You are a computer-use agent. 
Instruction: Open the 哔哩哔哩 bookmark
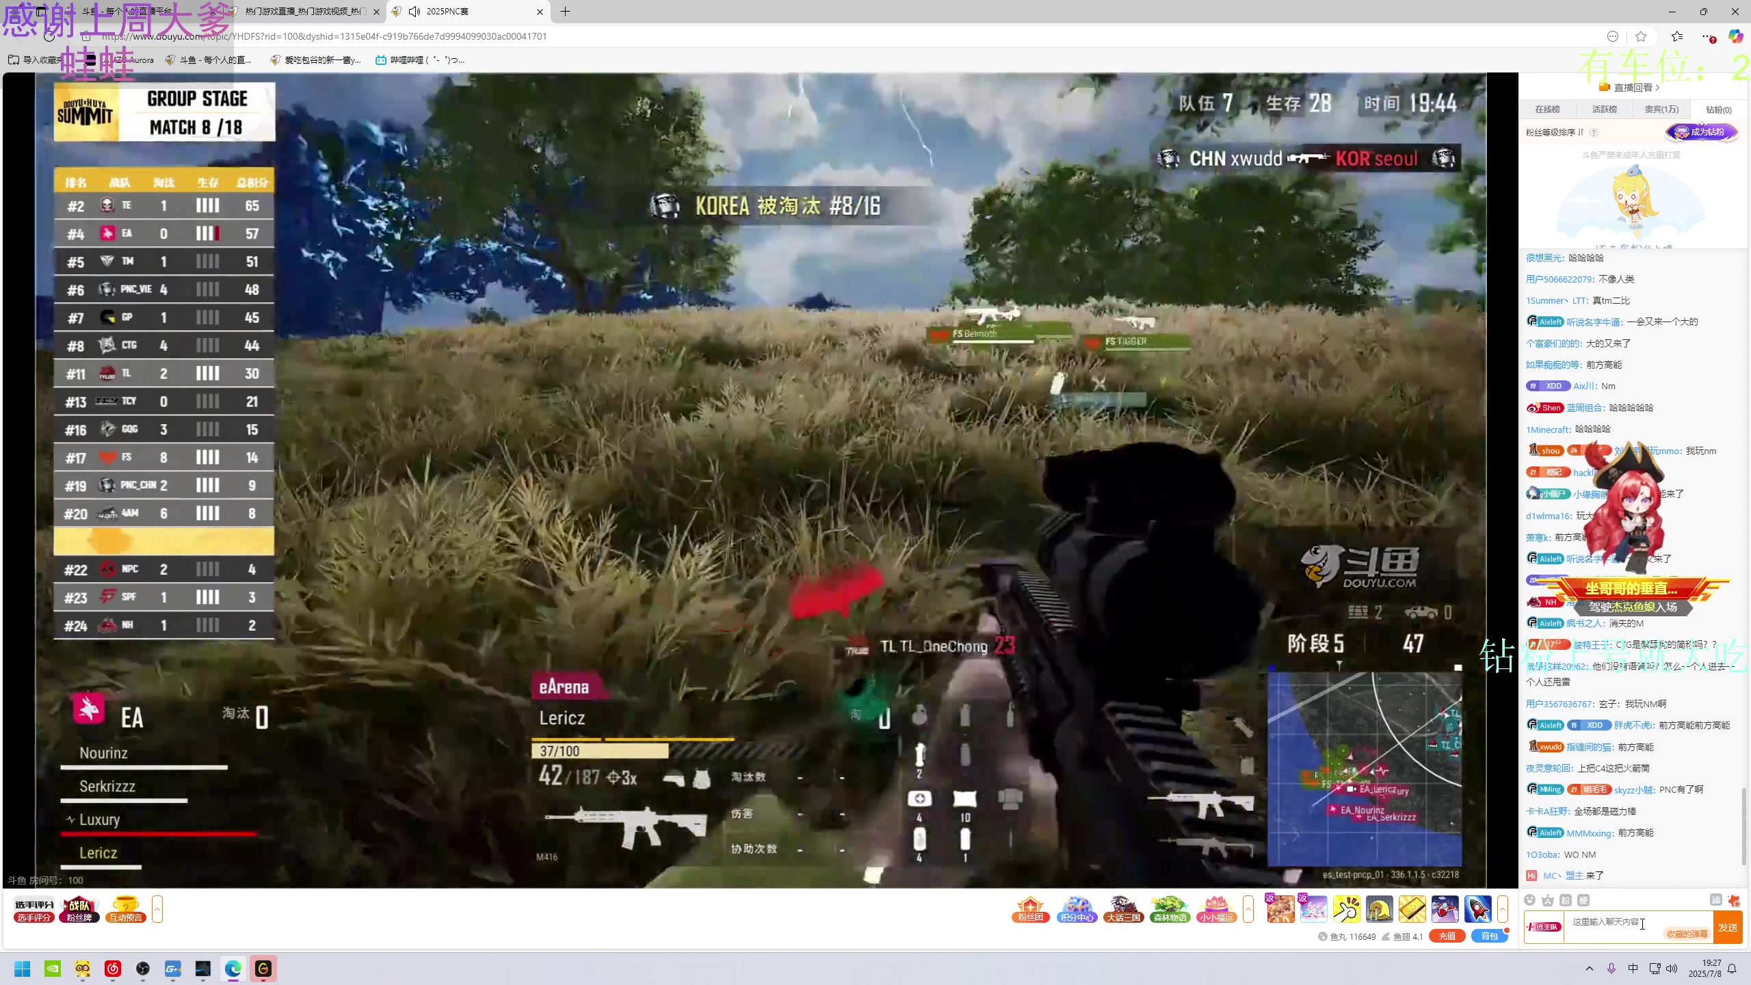(420, 60)
